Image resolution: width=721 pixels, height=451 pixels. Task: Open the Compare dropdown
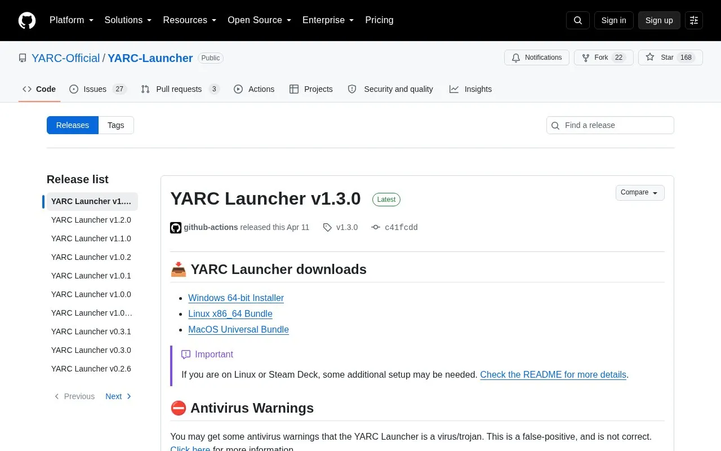(640, 193)
